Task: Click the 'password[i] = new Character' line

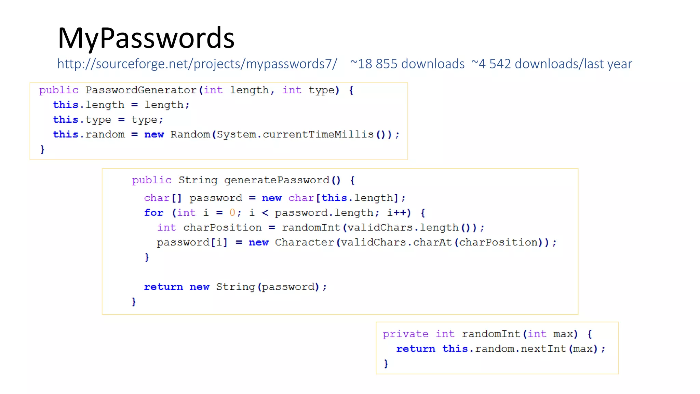Action: click(357, 242)
